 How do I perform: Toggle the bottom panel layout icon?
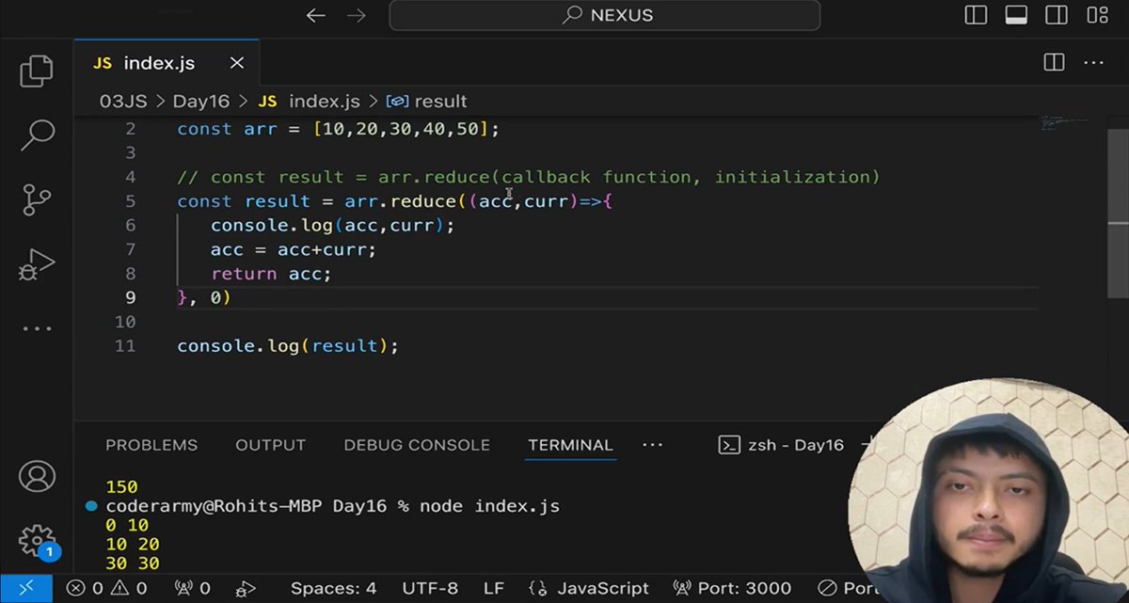(x=1016, y=15)
